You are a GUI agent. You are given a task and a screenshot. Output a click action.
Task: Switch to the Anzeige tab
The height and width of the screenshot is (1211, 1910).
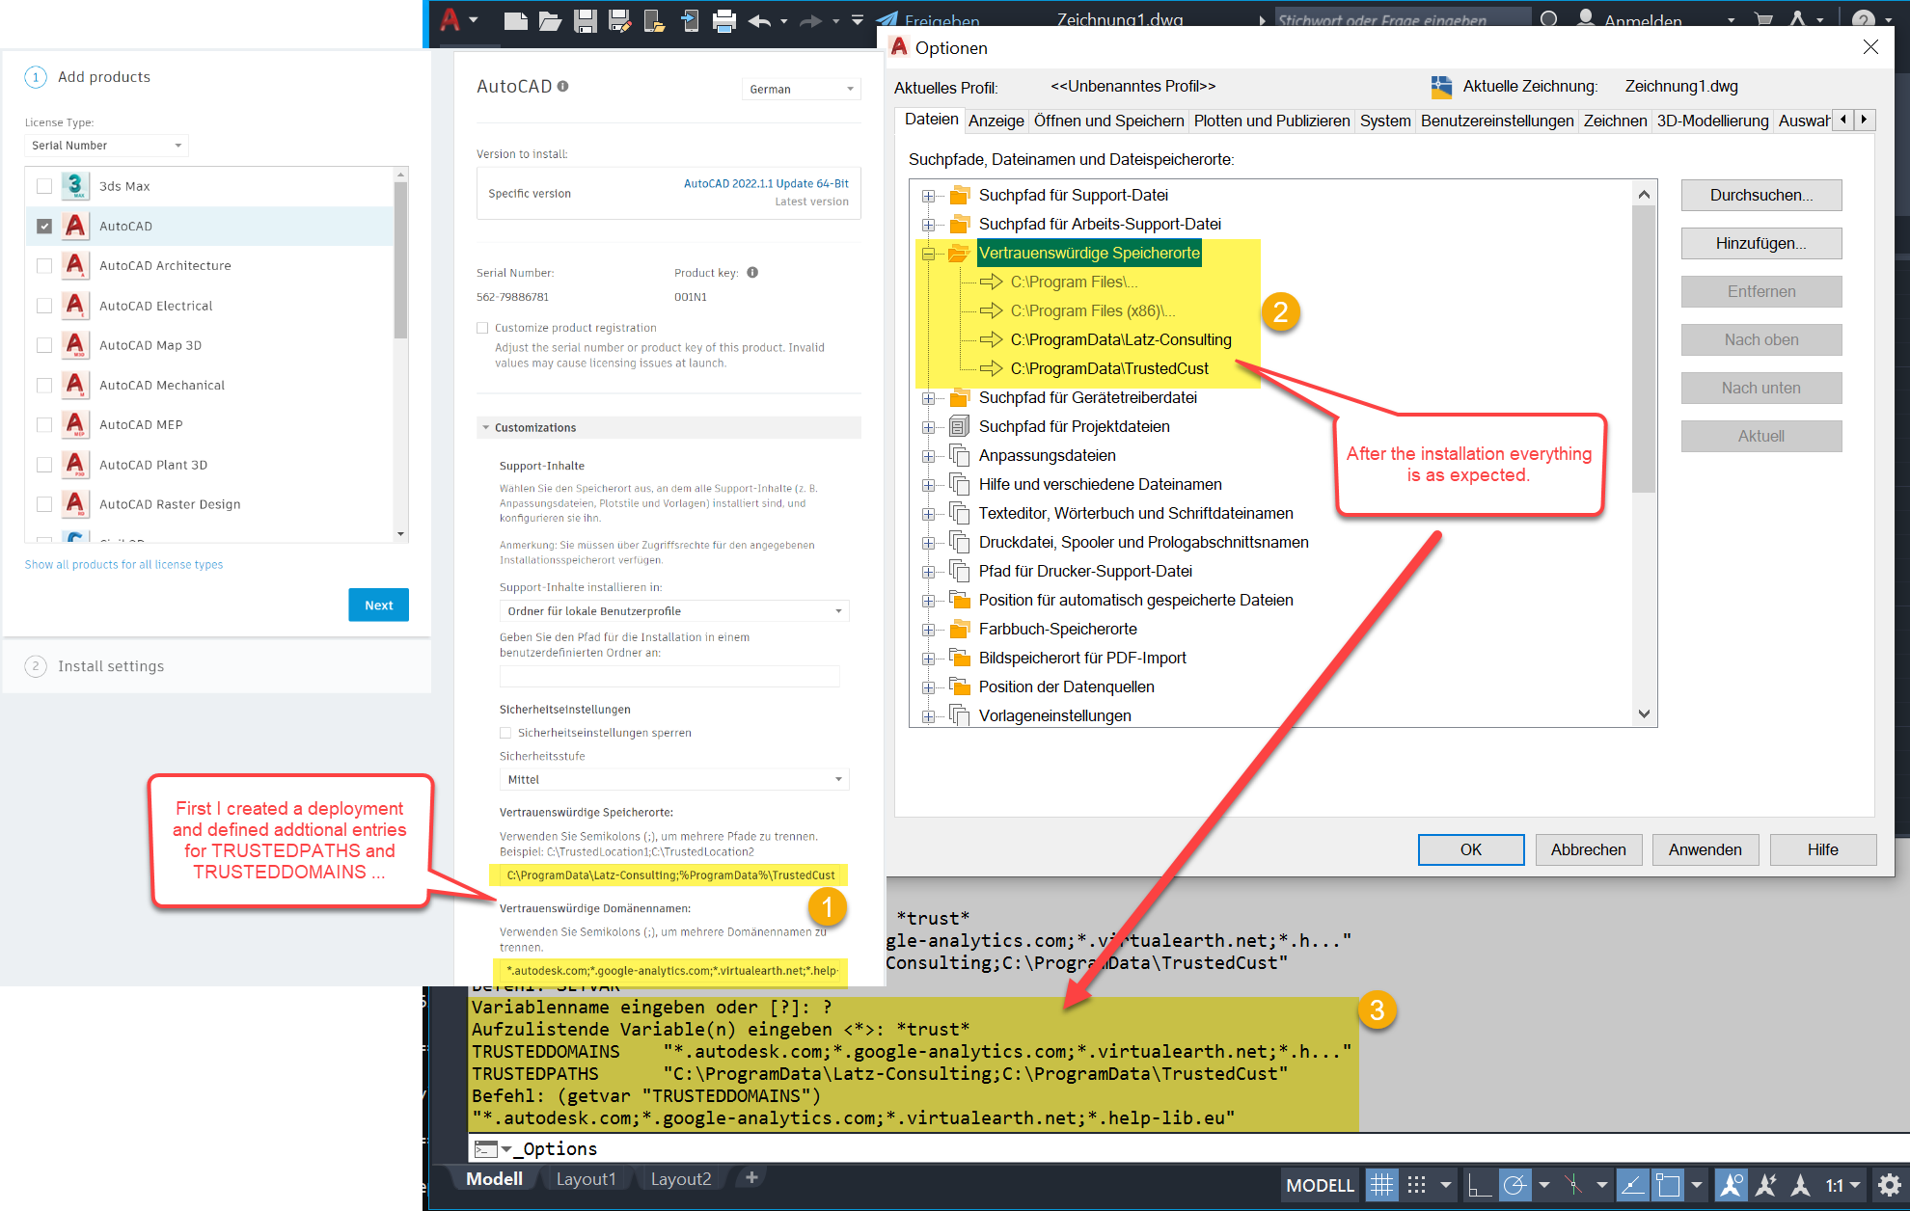point(996,121)
